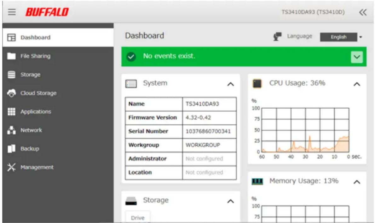The height and width of the screenshot is (223, 375).
Task: Click the green checkmark status icon
Action: pos(131,57)
